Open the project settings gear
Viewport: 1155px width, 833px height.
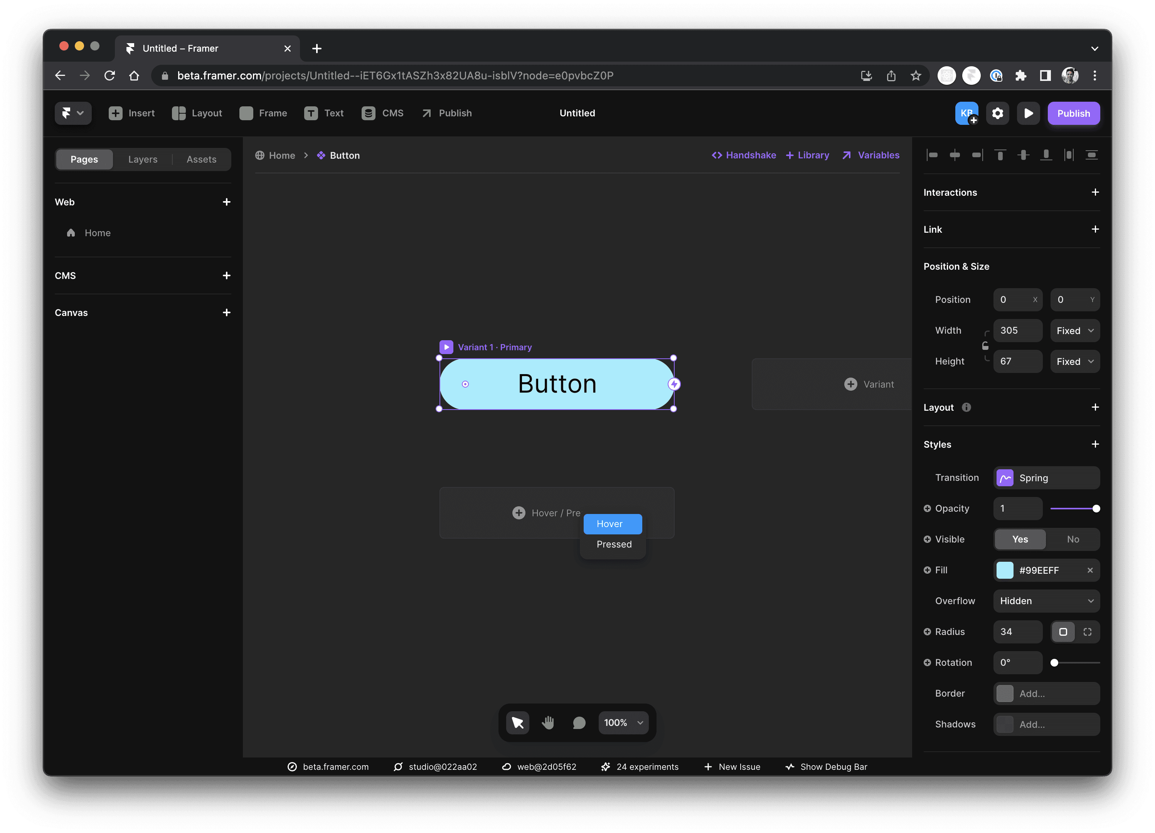point(997,113)
